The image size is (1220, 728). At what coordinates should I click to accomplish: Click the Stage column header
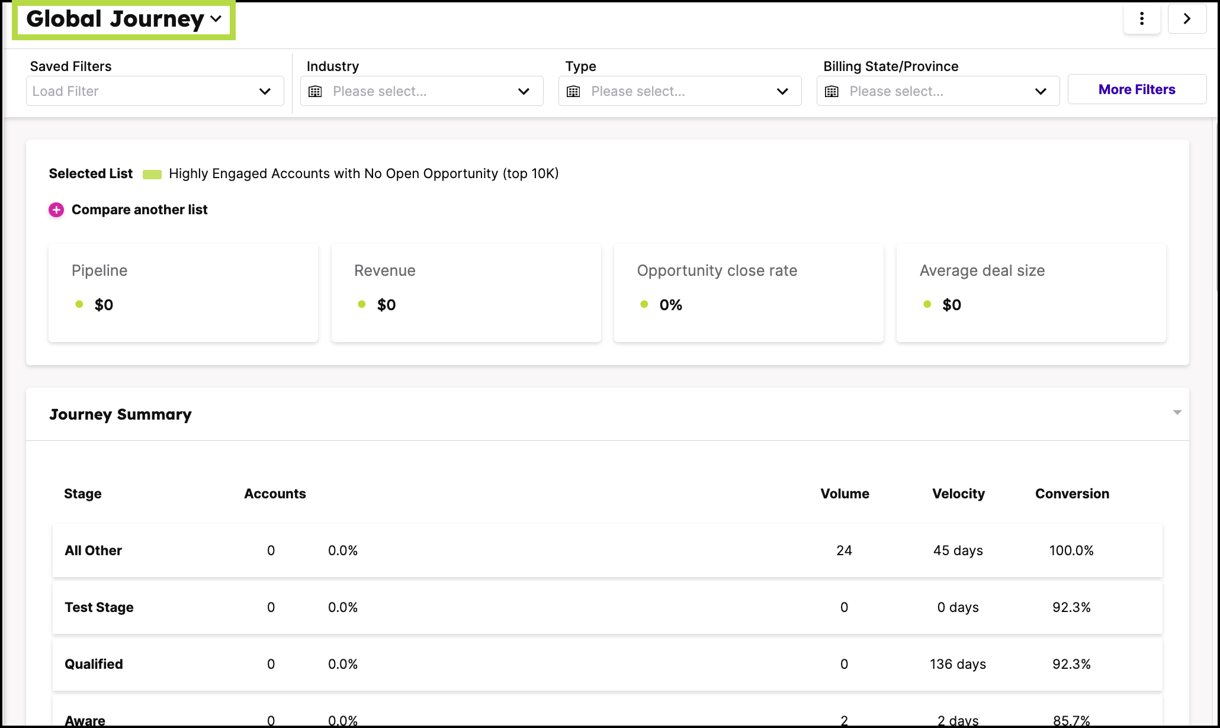[x=83, y=494]
